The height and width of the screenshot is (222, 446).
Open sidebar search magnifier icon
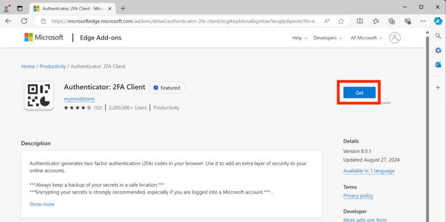click(438, 35)
